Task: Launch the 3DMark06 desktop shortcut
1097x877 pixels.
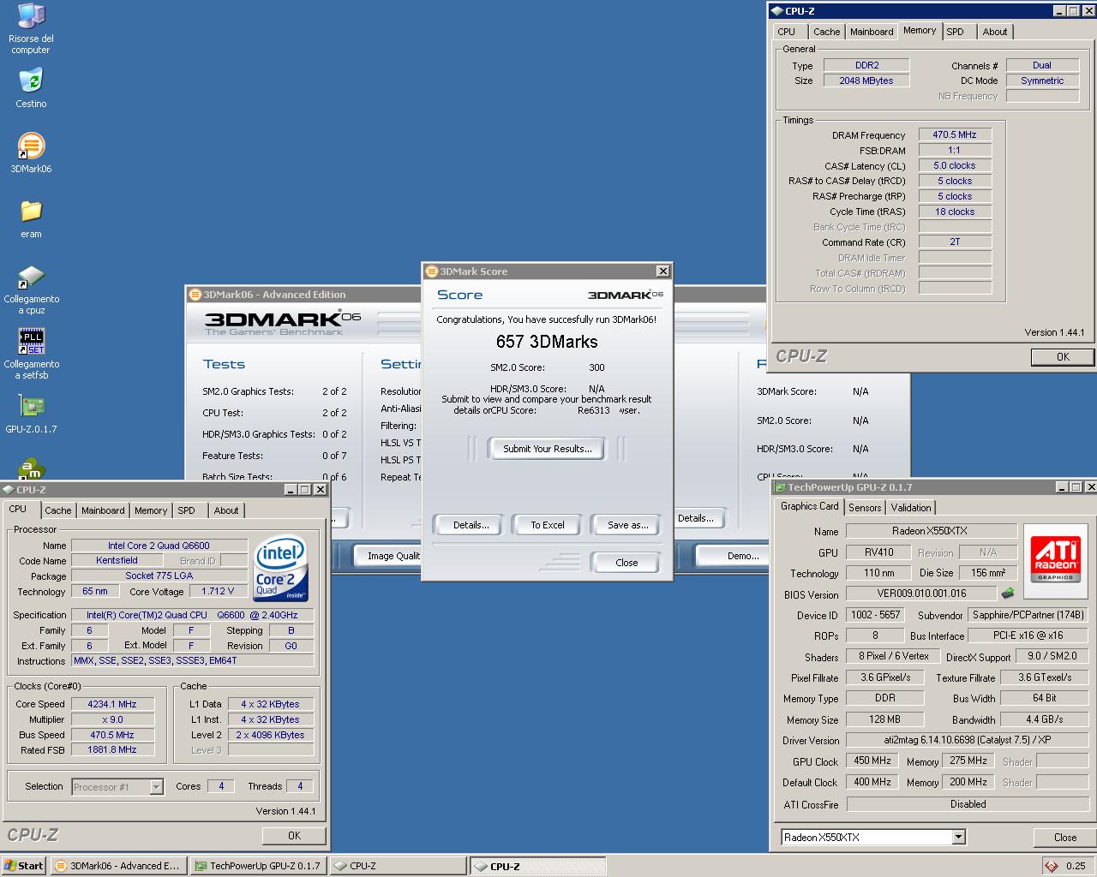Action: click(31, 153)
